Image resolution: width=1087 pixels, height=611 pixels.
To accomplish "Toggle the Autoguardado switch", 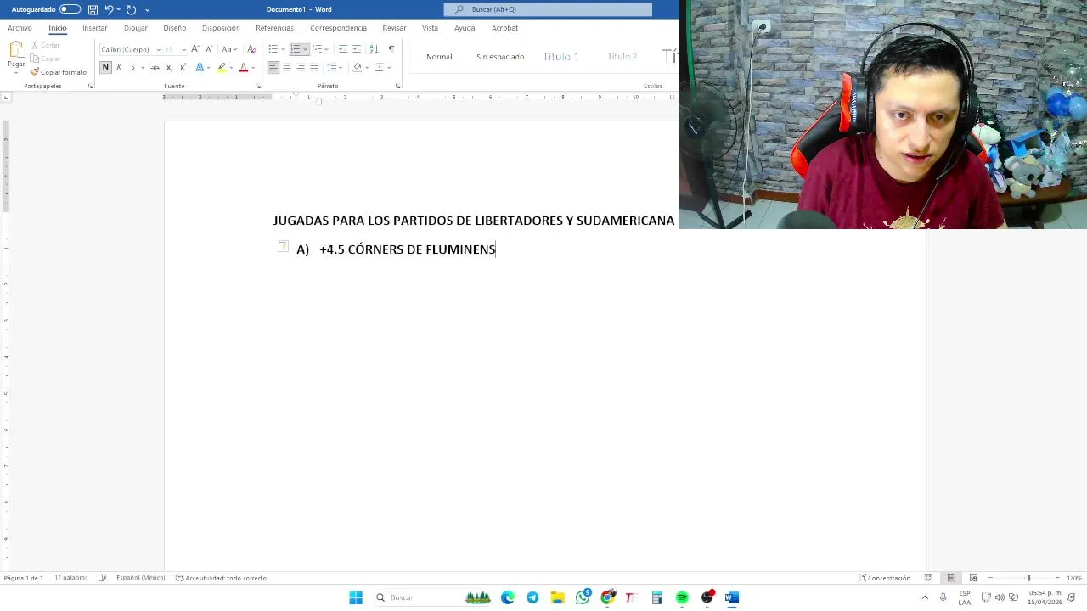I will click(70, 9).
